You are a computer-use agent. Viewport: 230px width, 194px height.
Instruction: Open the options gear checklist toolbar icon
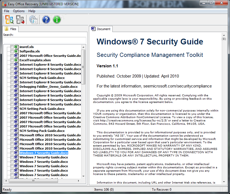[x=33, y=20]
